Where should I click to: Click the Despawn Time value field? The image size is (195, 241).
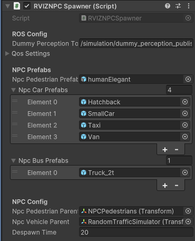136,233
